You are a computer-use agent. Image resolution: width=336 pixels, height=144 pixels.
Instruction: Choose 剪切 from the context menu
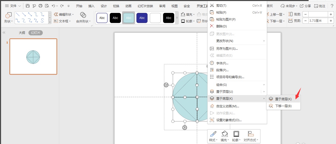coord(237,5)
